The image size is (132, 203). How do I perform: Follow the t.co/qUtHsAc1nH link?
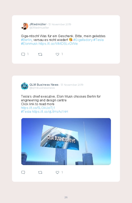click(x=50, y=111)
